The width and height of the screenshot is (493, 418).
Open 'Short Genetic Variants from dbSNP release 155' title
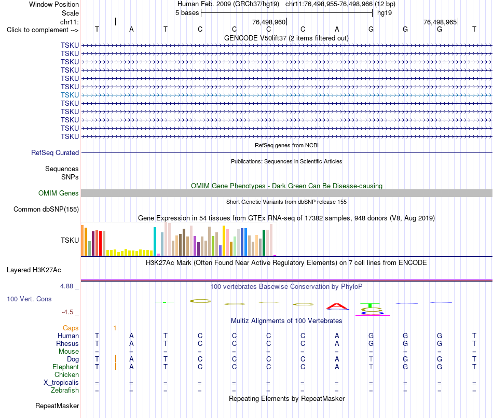tap(286, 202)
